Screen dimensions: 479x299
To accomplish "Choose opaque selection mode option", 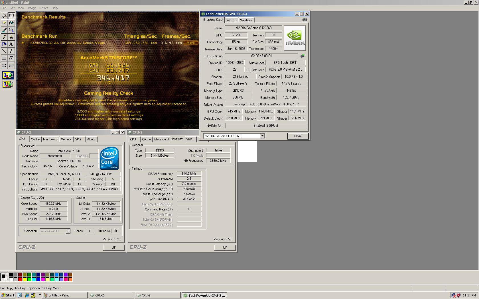I will tap(8, 75).
